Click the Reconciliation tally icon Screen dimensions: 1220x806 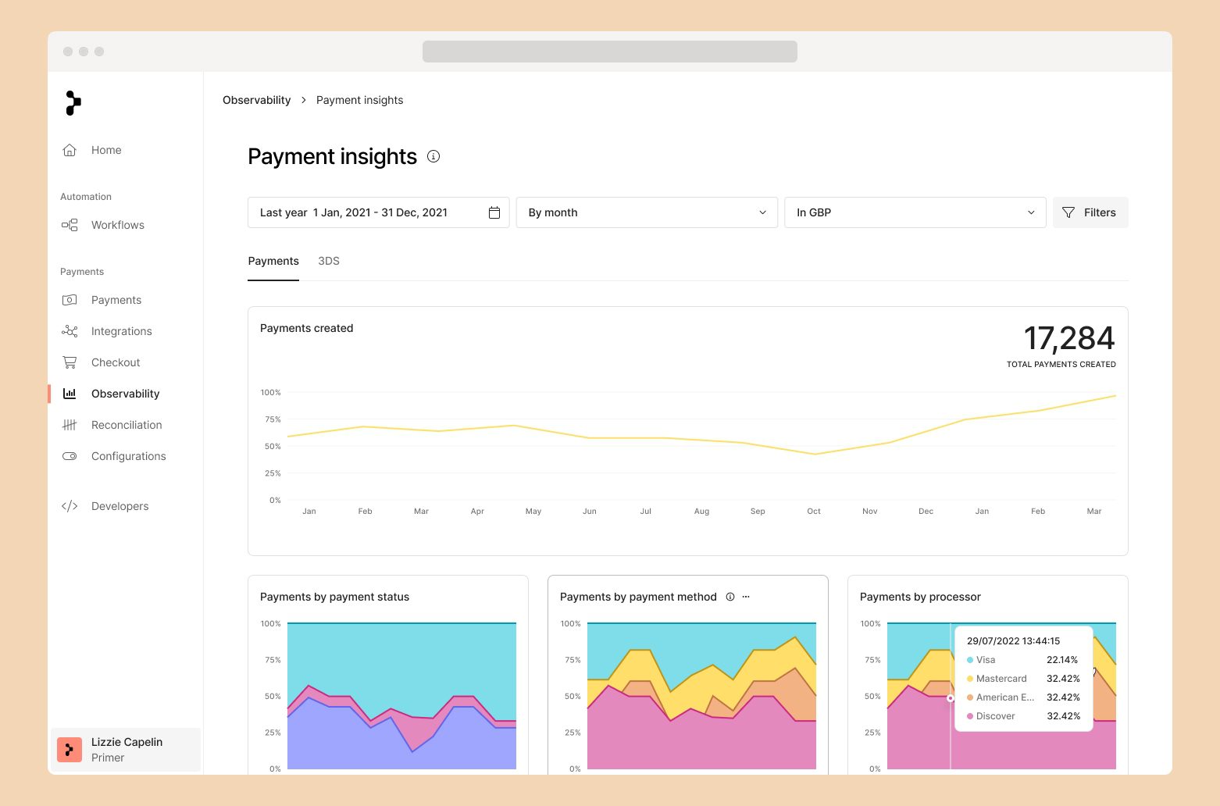pyautogui.click(x=70, y=425)
